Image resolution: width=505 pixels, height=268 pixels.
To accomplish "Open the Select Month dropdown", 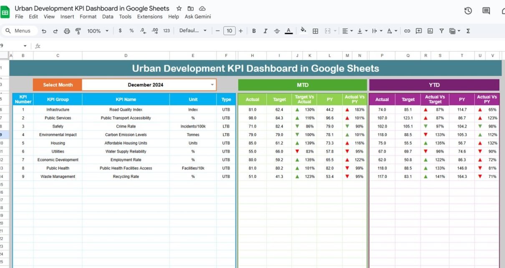I will tap(212, 85).
